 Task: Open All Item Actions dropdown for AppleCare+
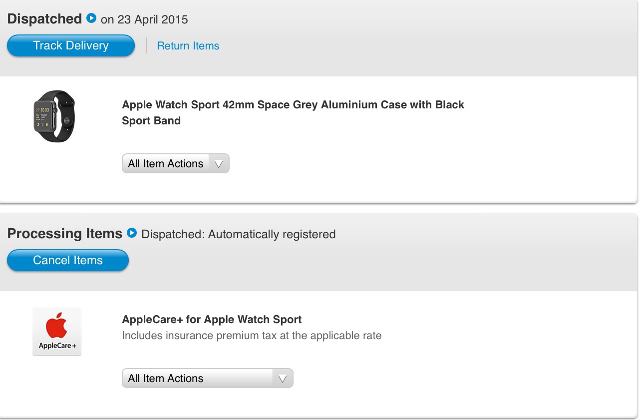tap(208, 378)
